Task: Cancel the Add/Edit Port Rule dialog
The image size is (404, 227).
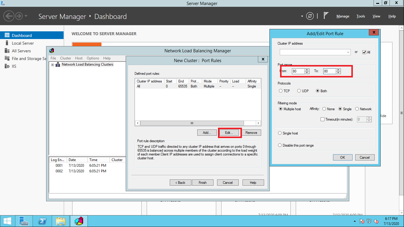Action: tap(365, 158)
